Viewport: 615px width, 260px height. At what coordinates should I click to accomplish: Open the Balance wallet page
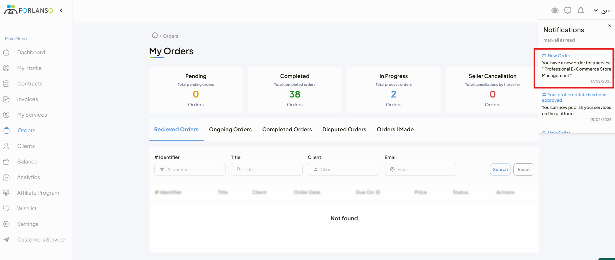coord(27,162)
